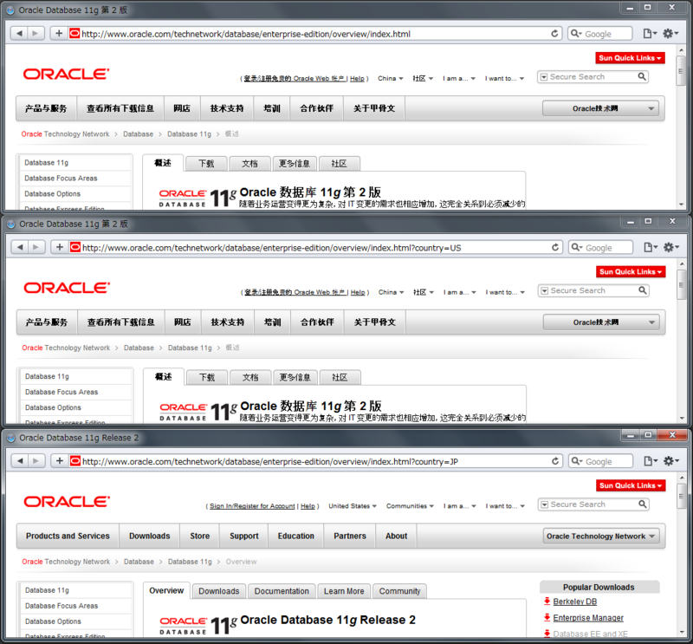Click Google search field in middle window
The width and height of the screenshot is (693, 644).
600,247
